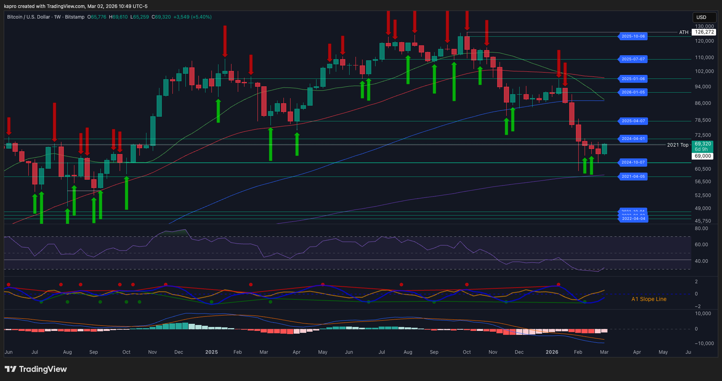Screen dimensions: 722x381
Task: Select the 2024-10-07 level tag
Action: point(633,163)
